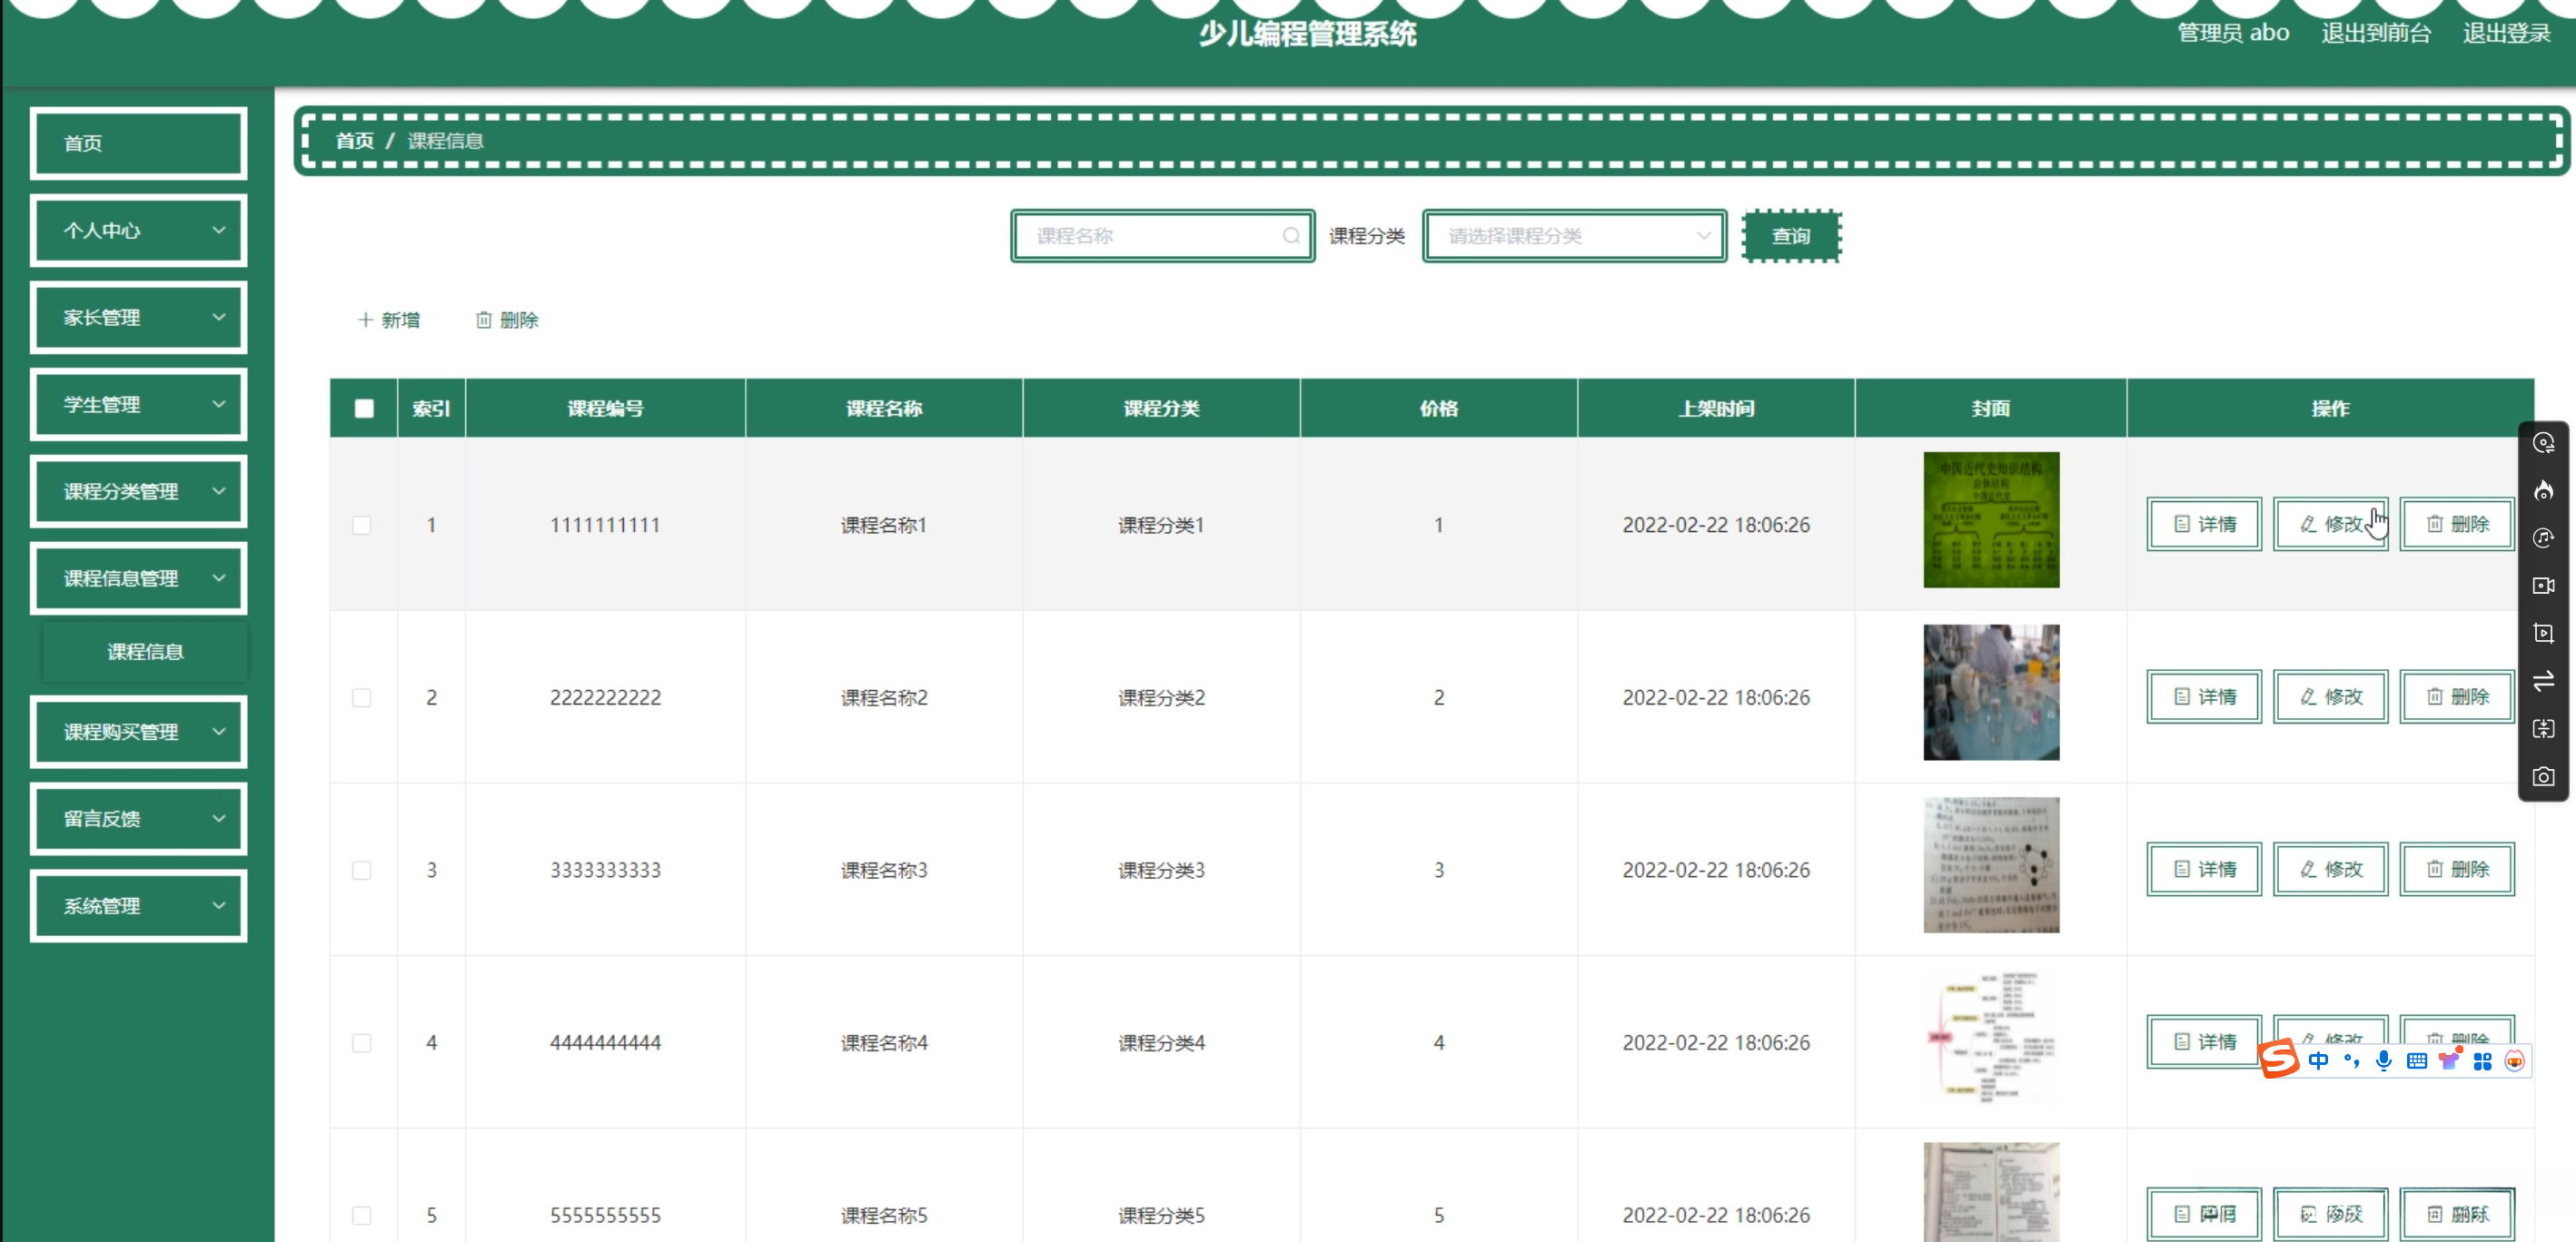Open the 请选择课程分类 dropdown
2576x1242 pixels.
tap(1574, 236)
